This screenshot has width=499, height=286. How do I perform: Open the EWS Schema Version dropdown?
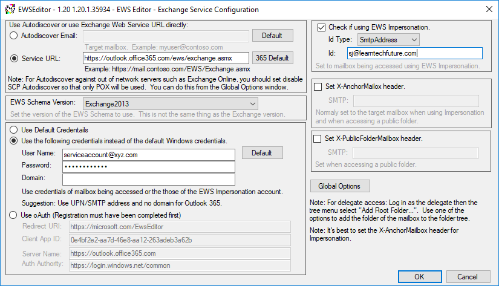click(x=171, y=104)
